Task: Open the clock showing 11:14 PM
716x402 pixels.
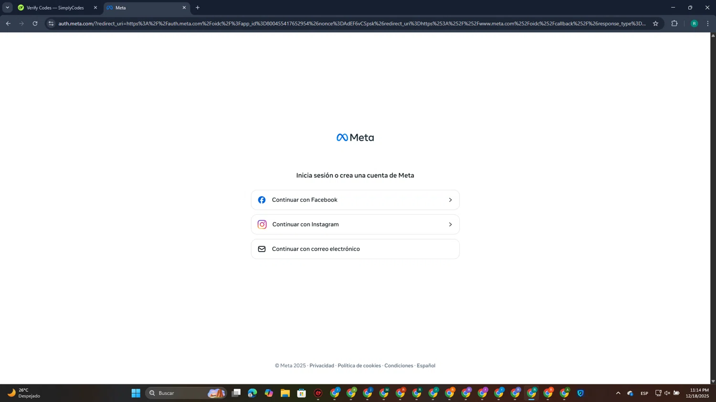Action: pyautogui.click(x=697, y=393)
